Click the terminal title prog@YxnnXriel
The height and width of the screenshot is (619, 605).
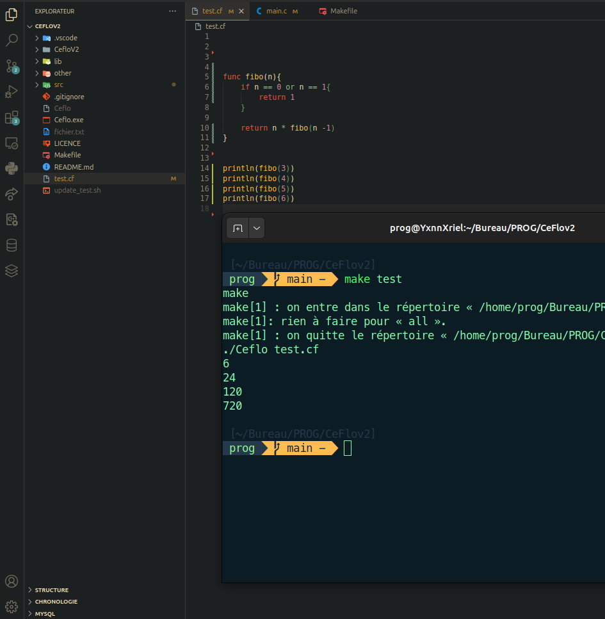pyautogui.click(x=482, y=228)
